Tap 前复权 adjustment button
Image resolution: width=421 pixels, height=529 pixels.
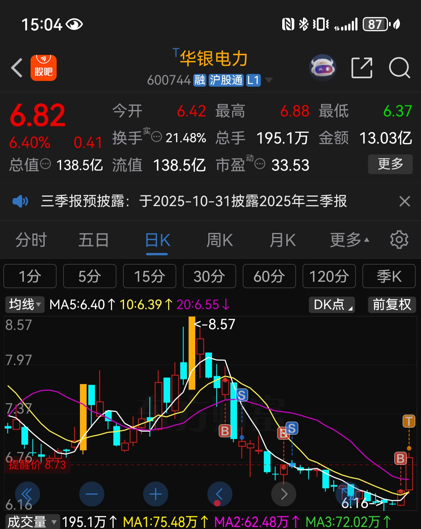click(x=392, y=304)
